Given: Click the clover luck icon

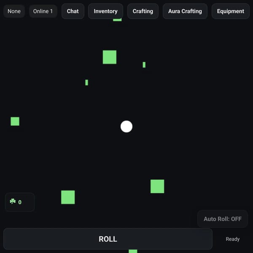Looking at the screenshot, I should pos(13,202).
